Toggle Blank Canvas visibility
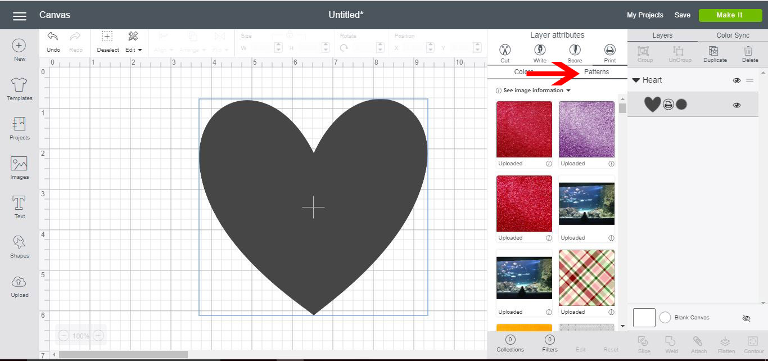 [746, 318]
